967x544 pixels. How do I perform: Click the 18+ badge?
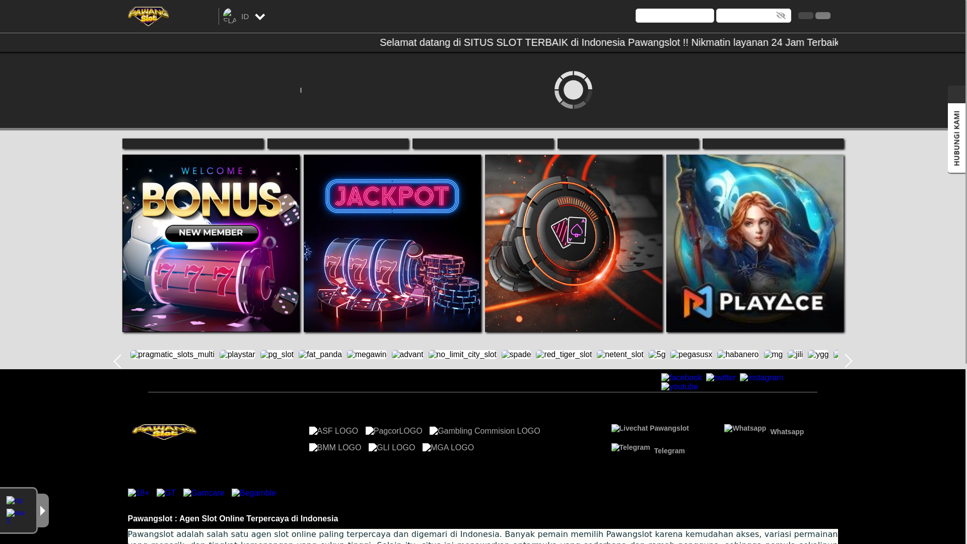click(139, 493)
